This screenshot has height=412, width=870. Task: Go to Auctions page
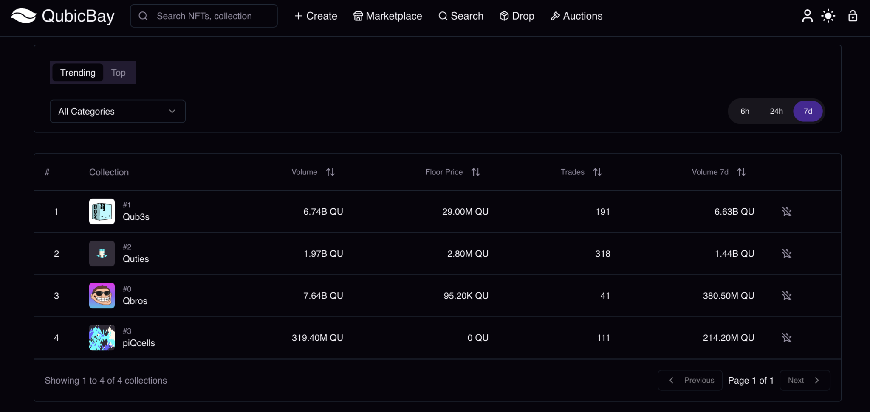(x=576, y=16)
